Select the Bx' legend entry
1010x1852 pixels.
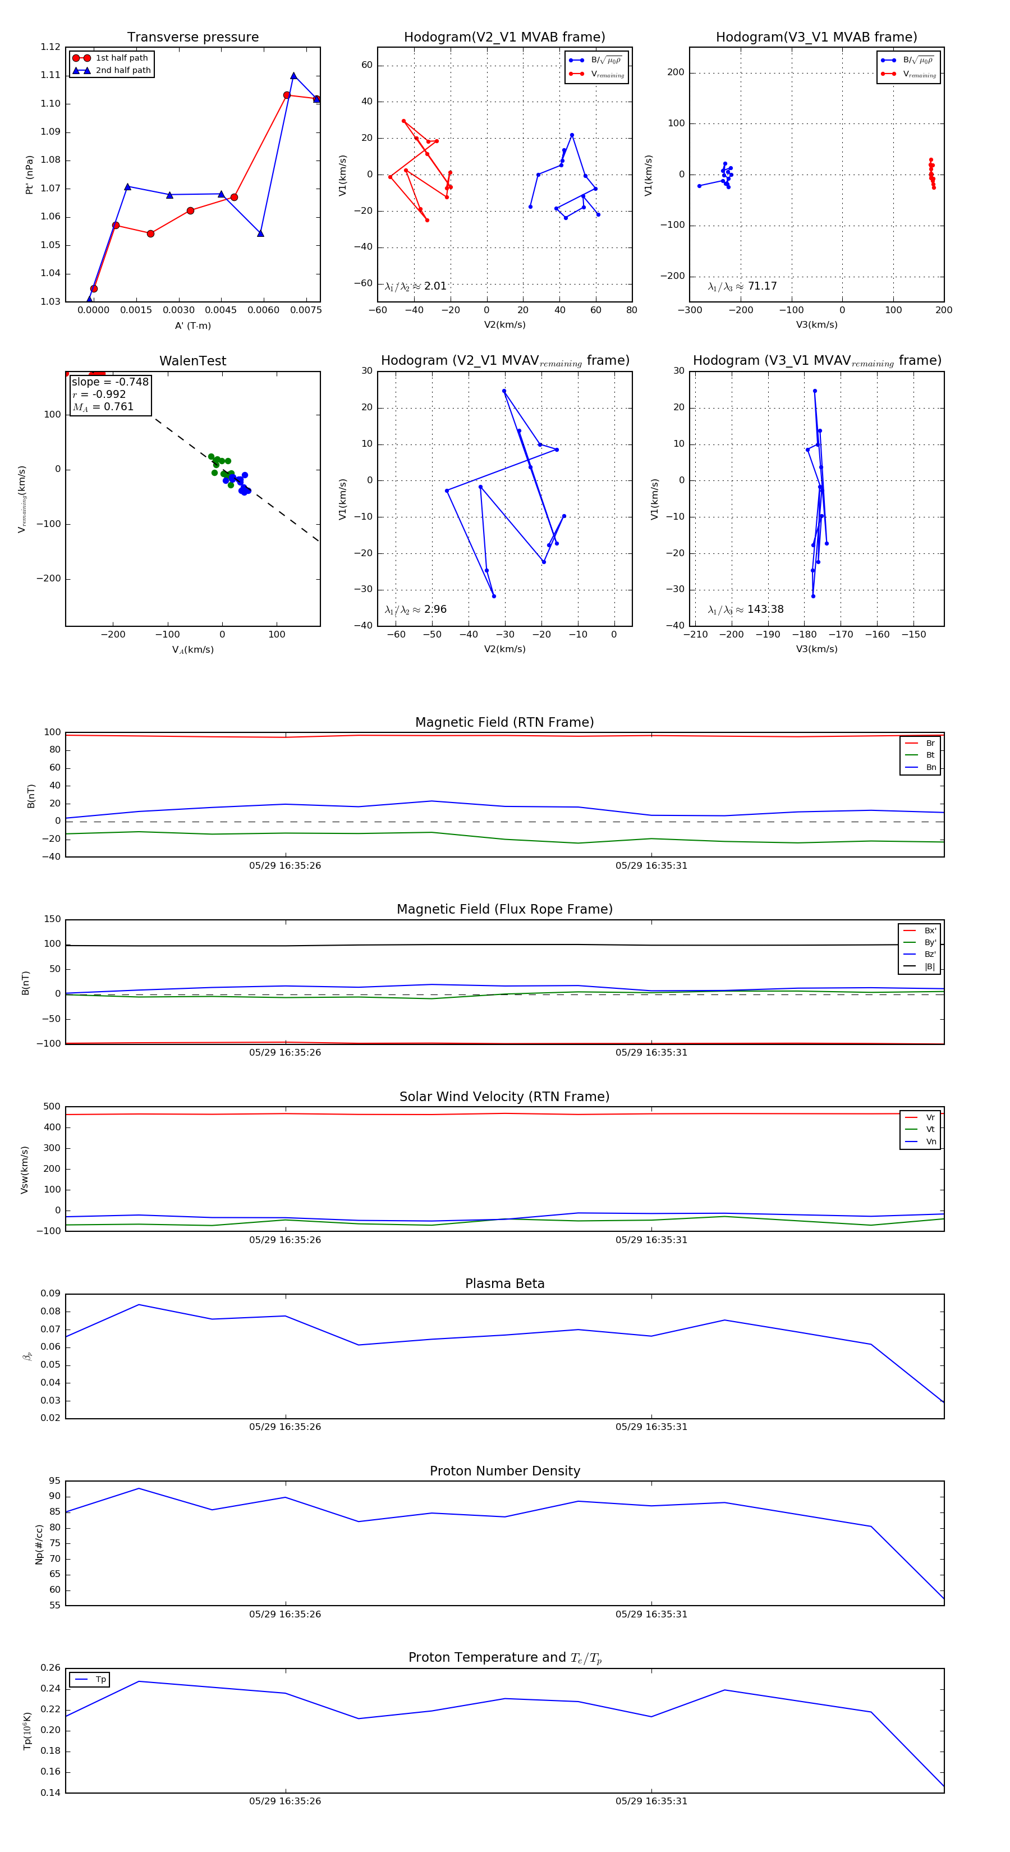[920, 930]
